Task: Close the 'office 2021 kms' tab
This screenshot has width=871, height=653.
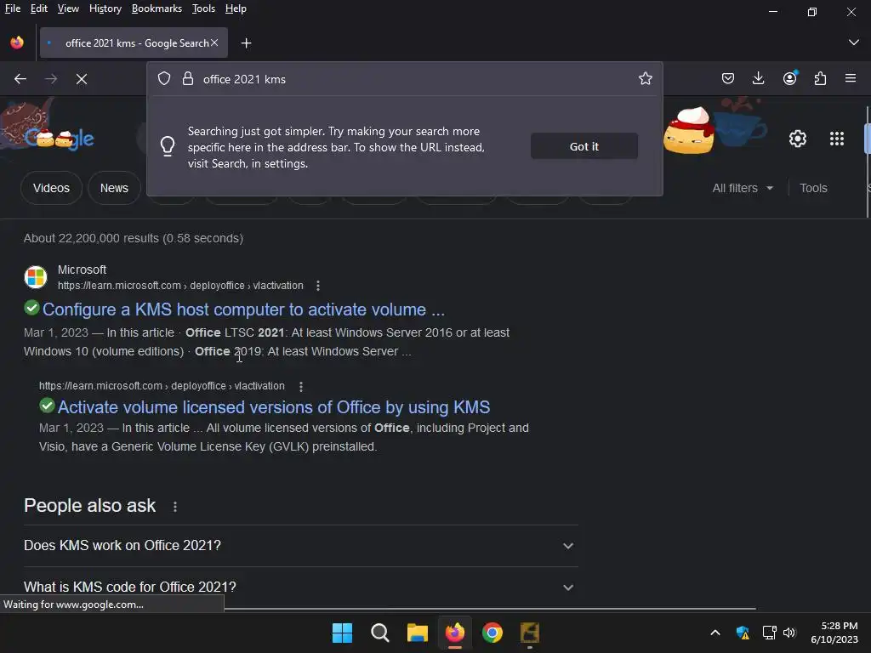Action: [214, 43]
